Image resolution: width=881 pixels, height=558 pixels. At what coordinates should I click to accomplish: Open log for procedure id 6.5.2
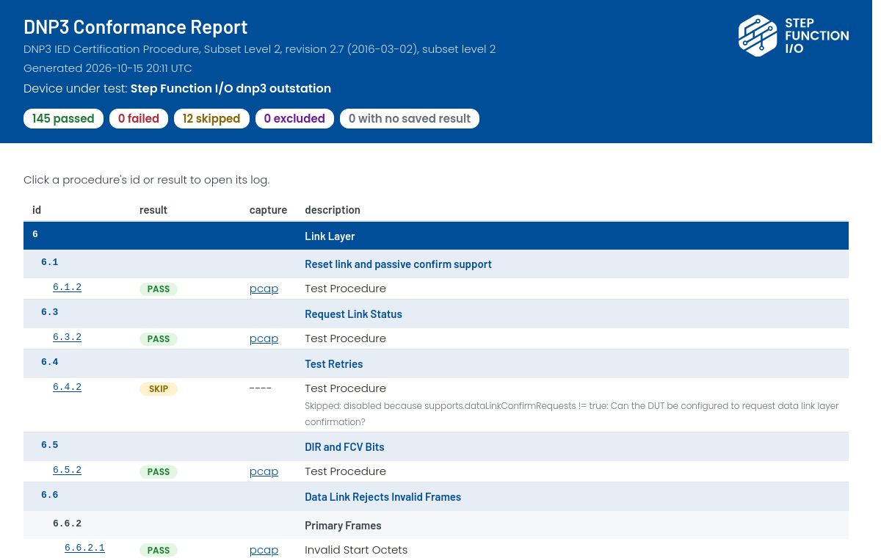click(67, 470)
